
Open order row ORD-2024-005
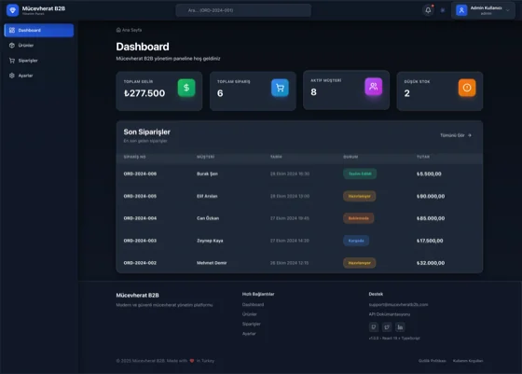299,196
